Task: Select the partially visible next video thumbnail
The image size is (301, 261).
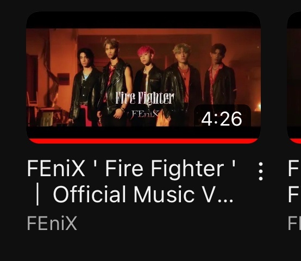Action: click(x=294, y=77)
